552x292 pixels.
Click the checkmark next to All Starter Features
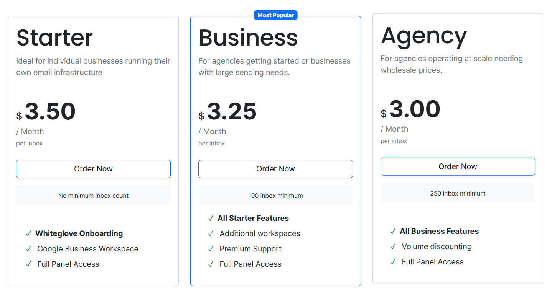(210, 218)
